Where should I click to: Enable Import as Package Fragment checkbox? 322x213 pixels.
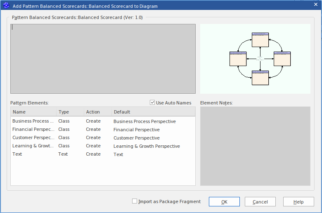click(x=135, y=201)
